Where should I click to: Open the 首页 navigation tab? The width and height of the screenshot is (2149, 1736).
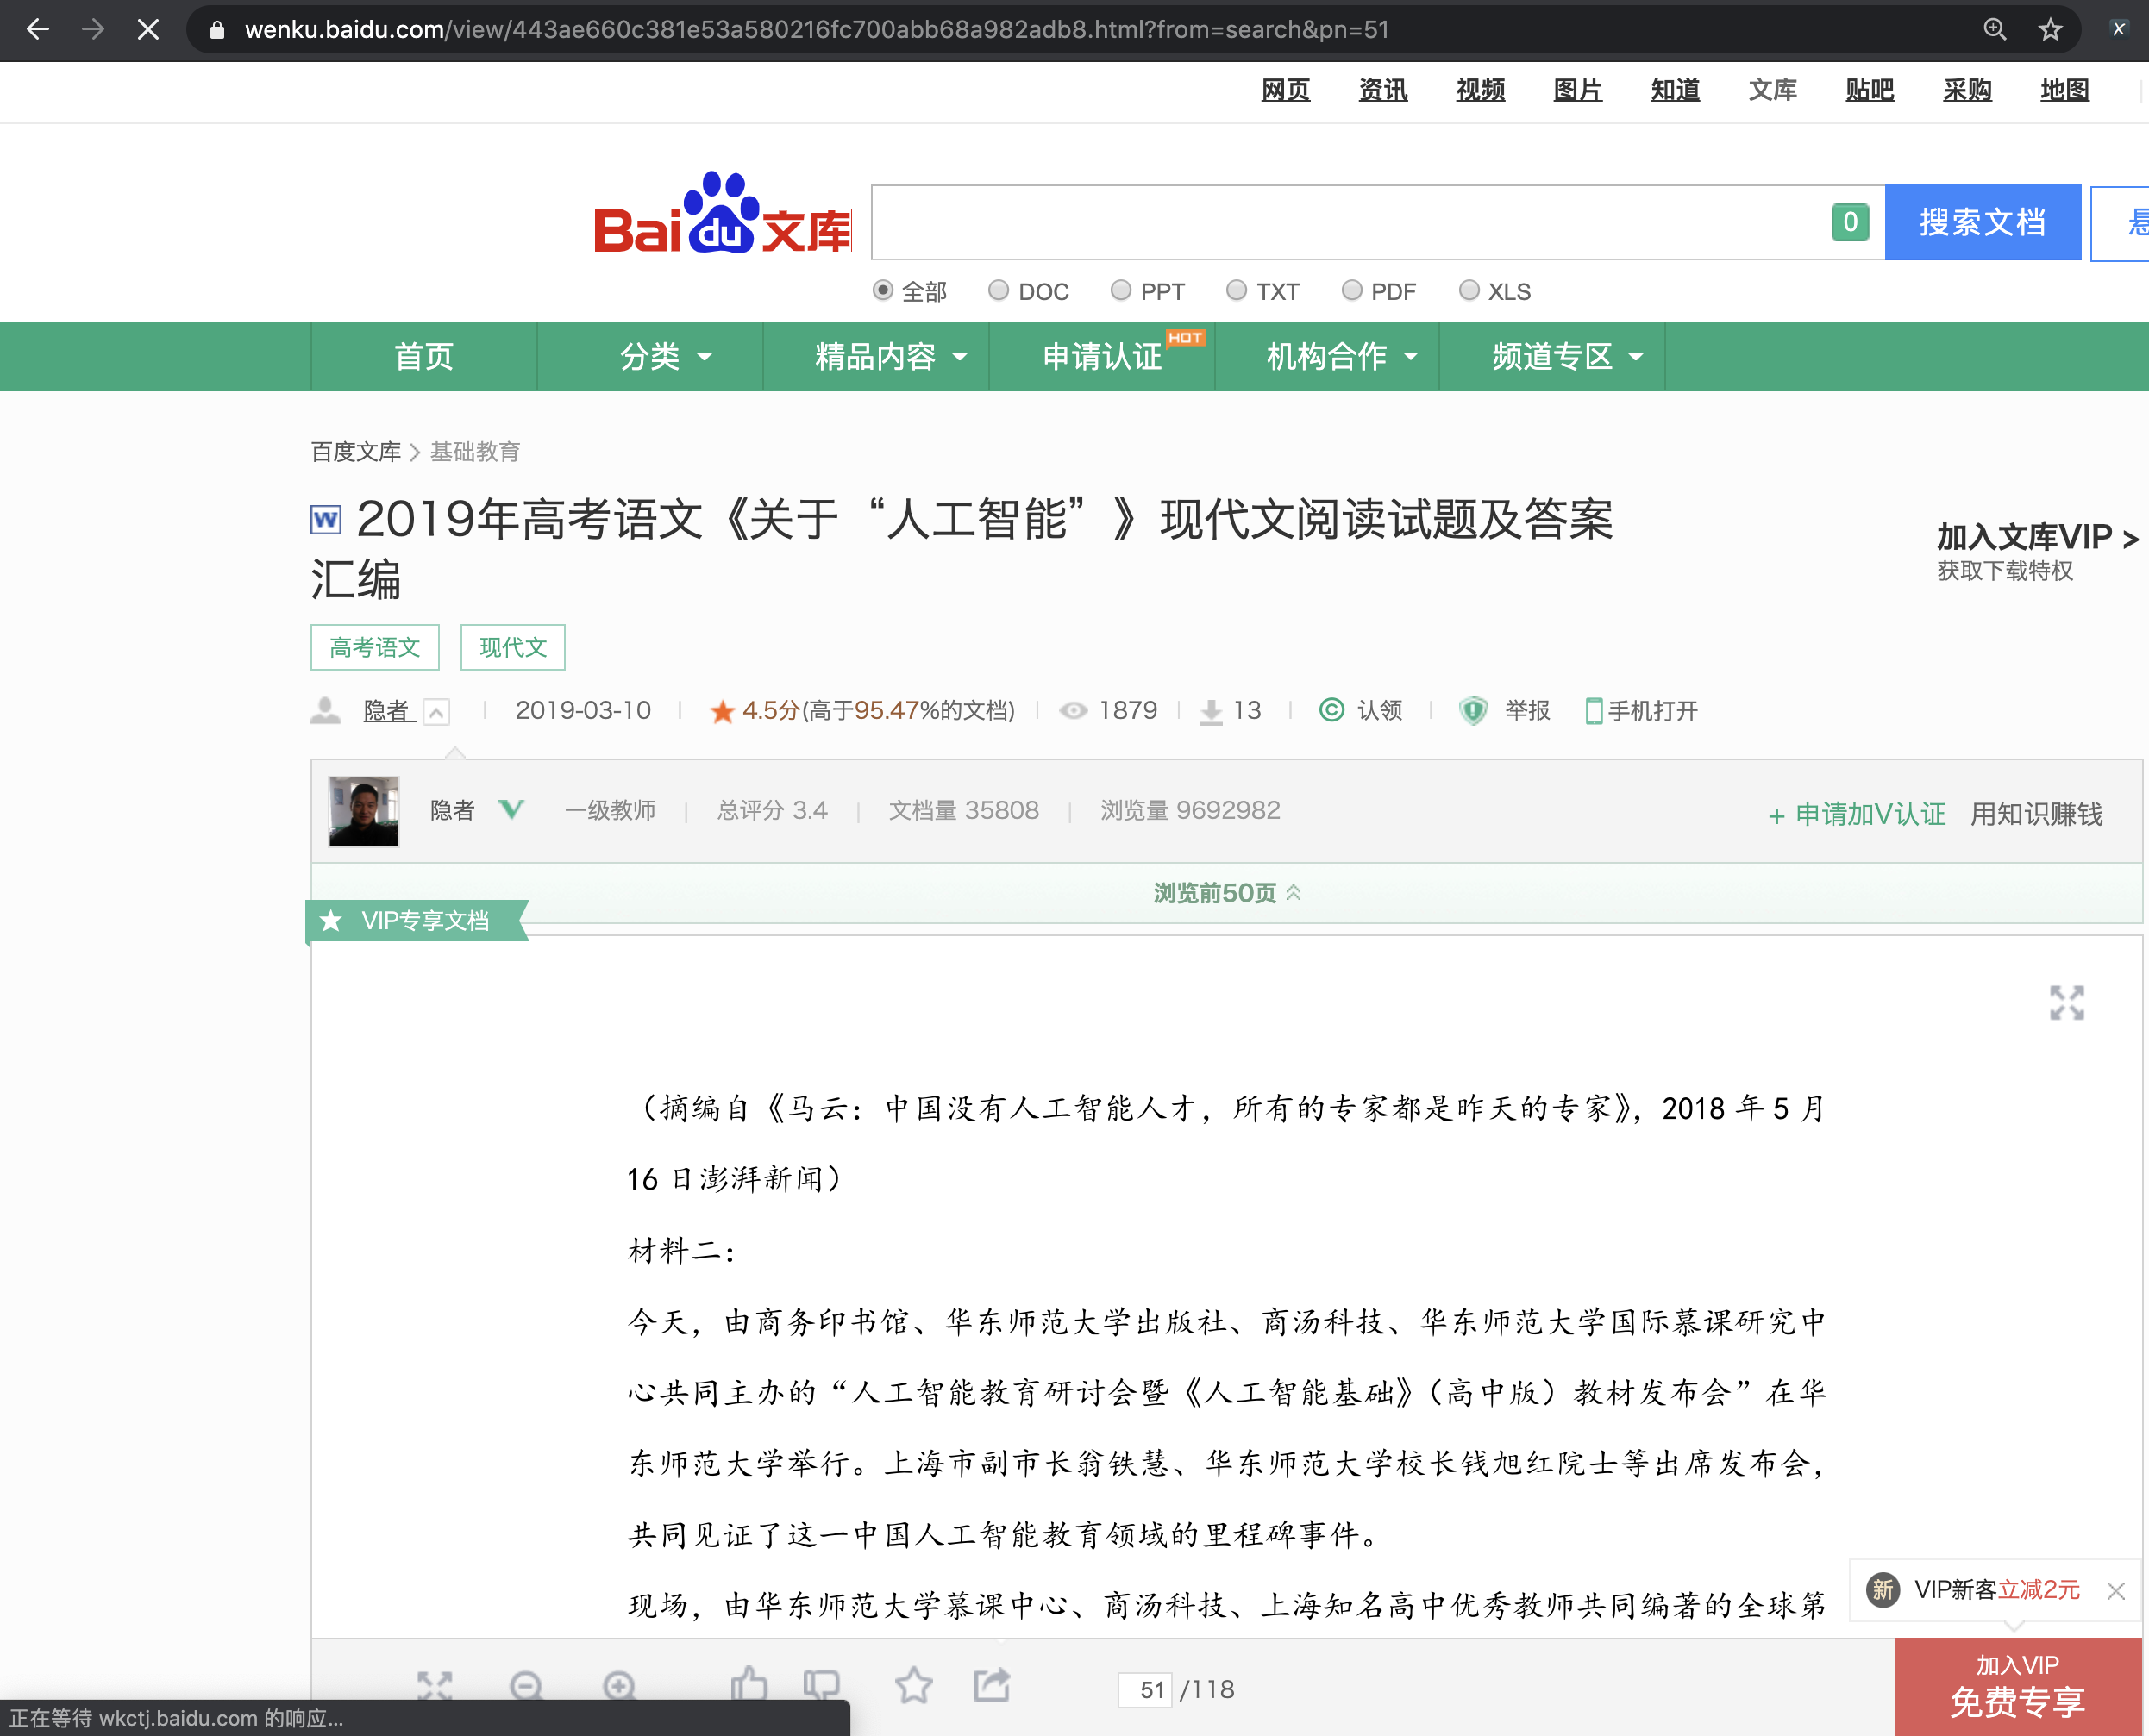coord(423,356)
